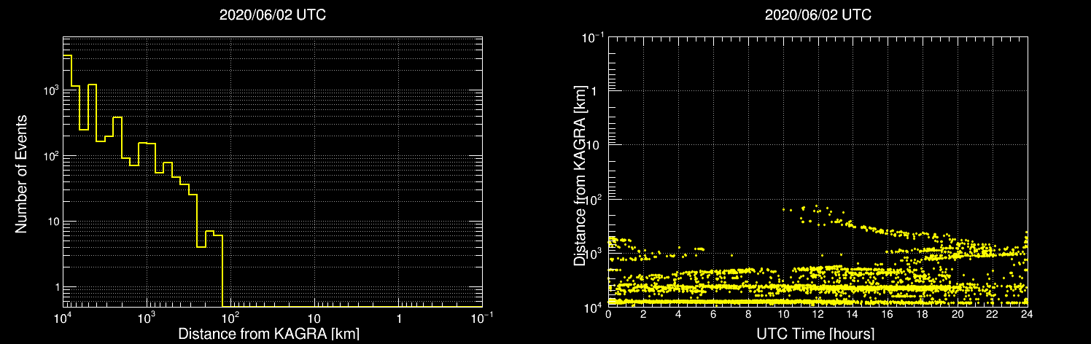
Task: Click the last histogram bin near 10^2 km
Action: [x=218, y=270]
